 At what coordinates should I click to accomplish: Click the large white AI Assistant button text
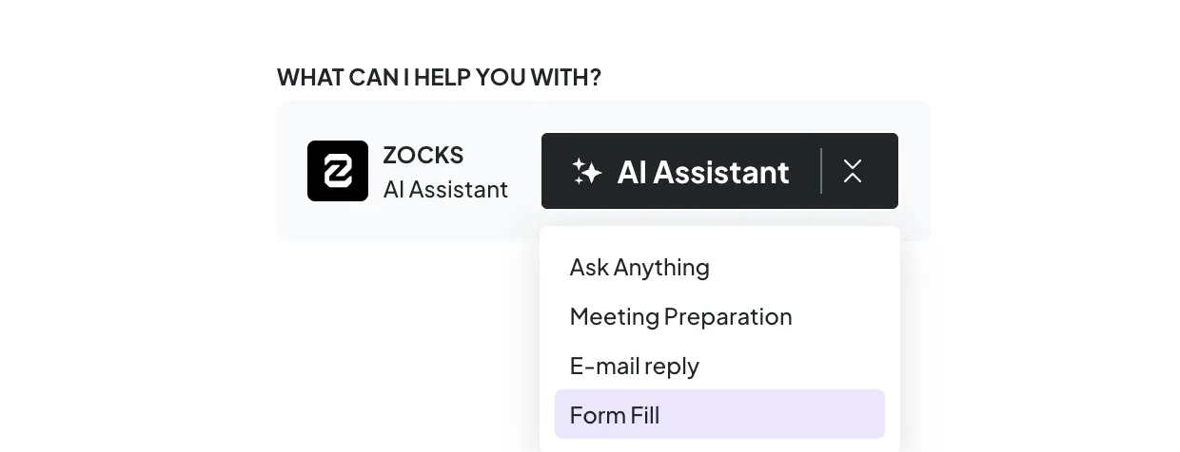coord(703,172)
